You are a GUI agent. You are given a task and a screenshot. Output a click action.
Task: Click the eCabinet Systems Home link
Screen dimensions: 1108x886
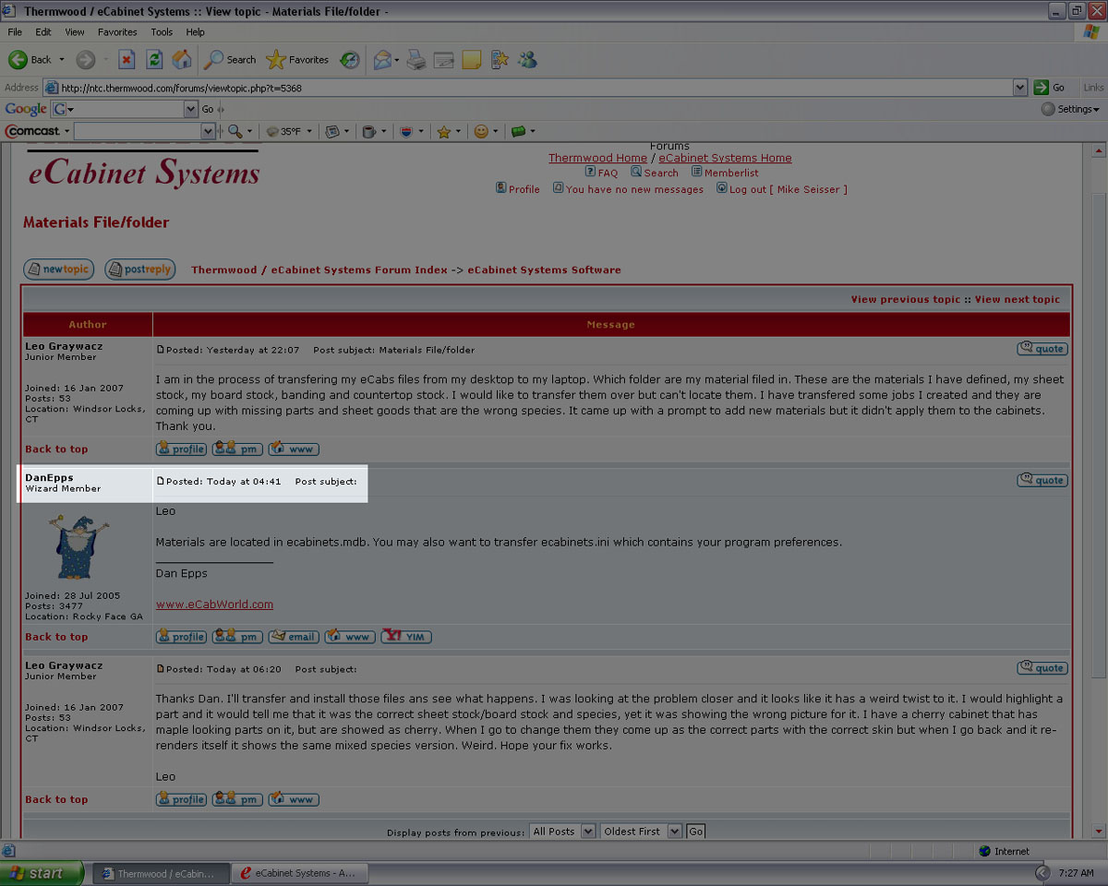point(725,158)
